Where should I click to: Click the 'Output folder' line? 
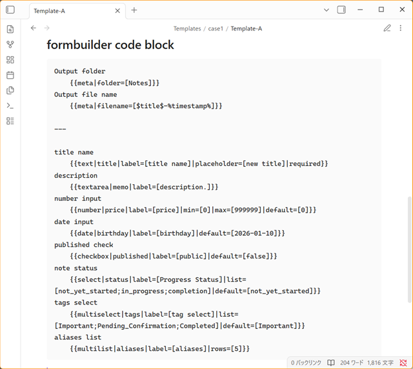80,71
